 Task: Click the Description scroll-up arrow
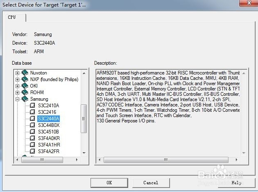(x=244, y=73)
